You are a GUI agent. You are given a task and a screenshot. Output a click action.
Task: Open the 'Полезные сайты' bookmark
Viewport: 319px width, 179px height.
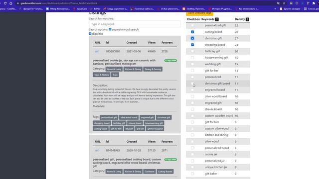pos(142,9)
